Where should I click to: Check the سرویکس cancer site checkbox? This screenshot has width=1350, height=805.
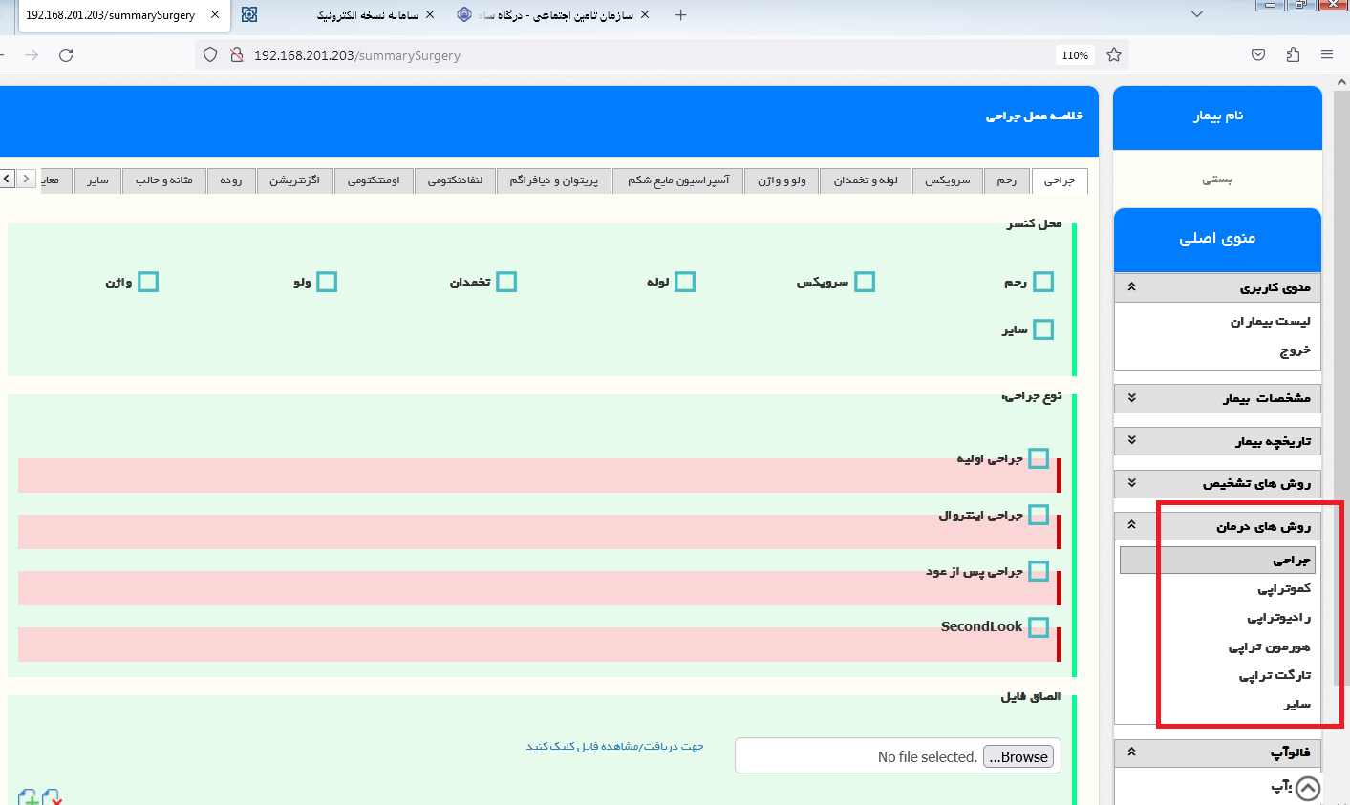pos(865,282)
